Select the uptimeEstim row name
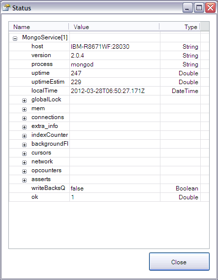This screenshot has height=280, width=218. (48, 82)
